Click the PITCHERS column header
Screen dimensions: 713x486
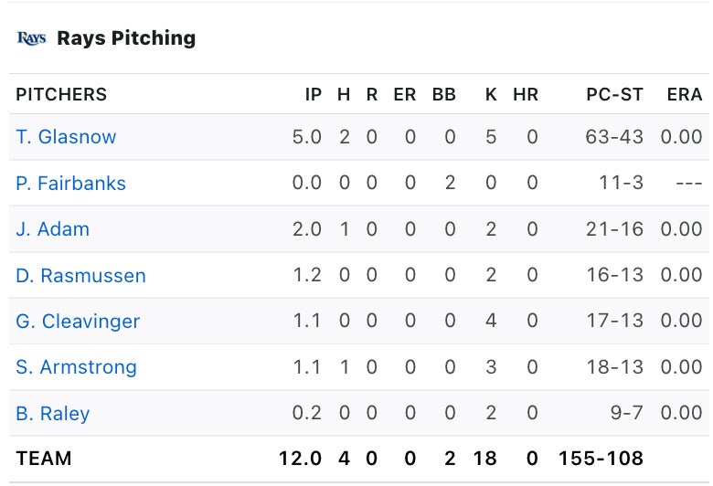coord(61,94)
